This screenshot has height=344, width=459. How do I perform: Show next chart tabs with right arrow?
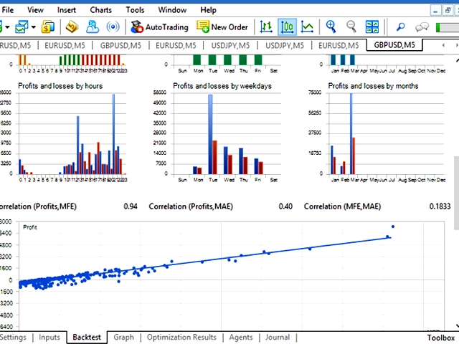(456, 45)
